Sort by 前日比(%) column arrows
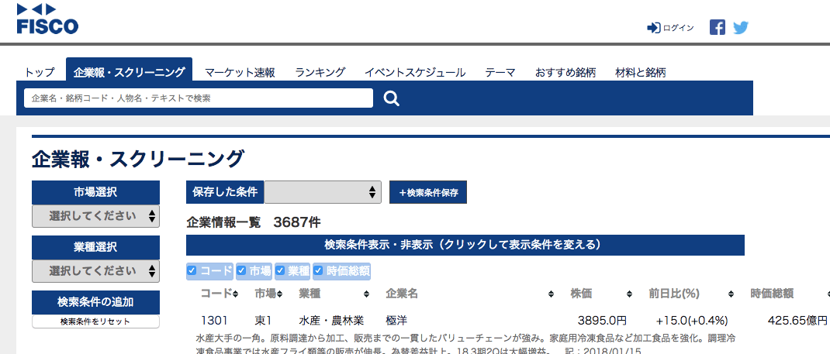This screenshot has width=830, height=354. click(731, 294)
